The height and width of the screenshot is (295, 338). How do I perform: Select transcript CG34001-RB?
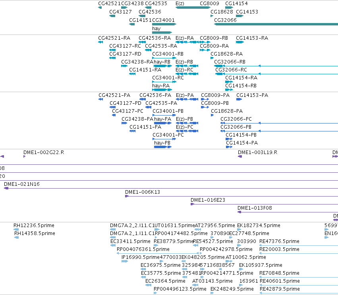[168, 54]
